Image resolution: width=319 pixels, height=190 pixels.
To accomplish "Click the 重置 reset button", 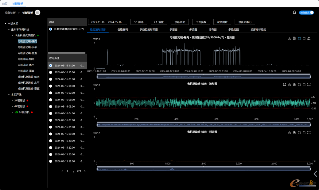I will tap(159, 22).
